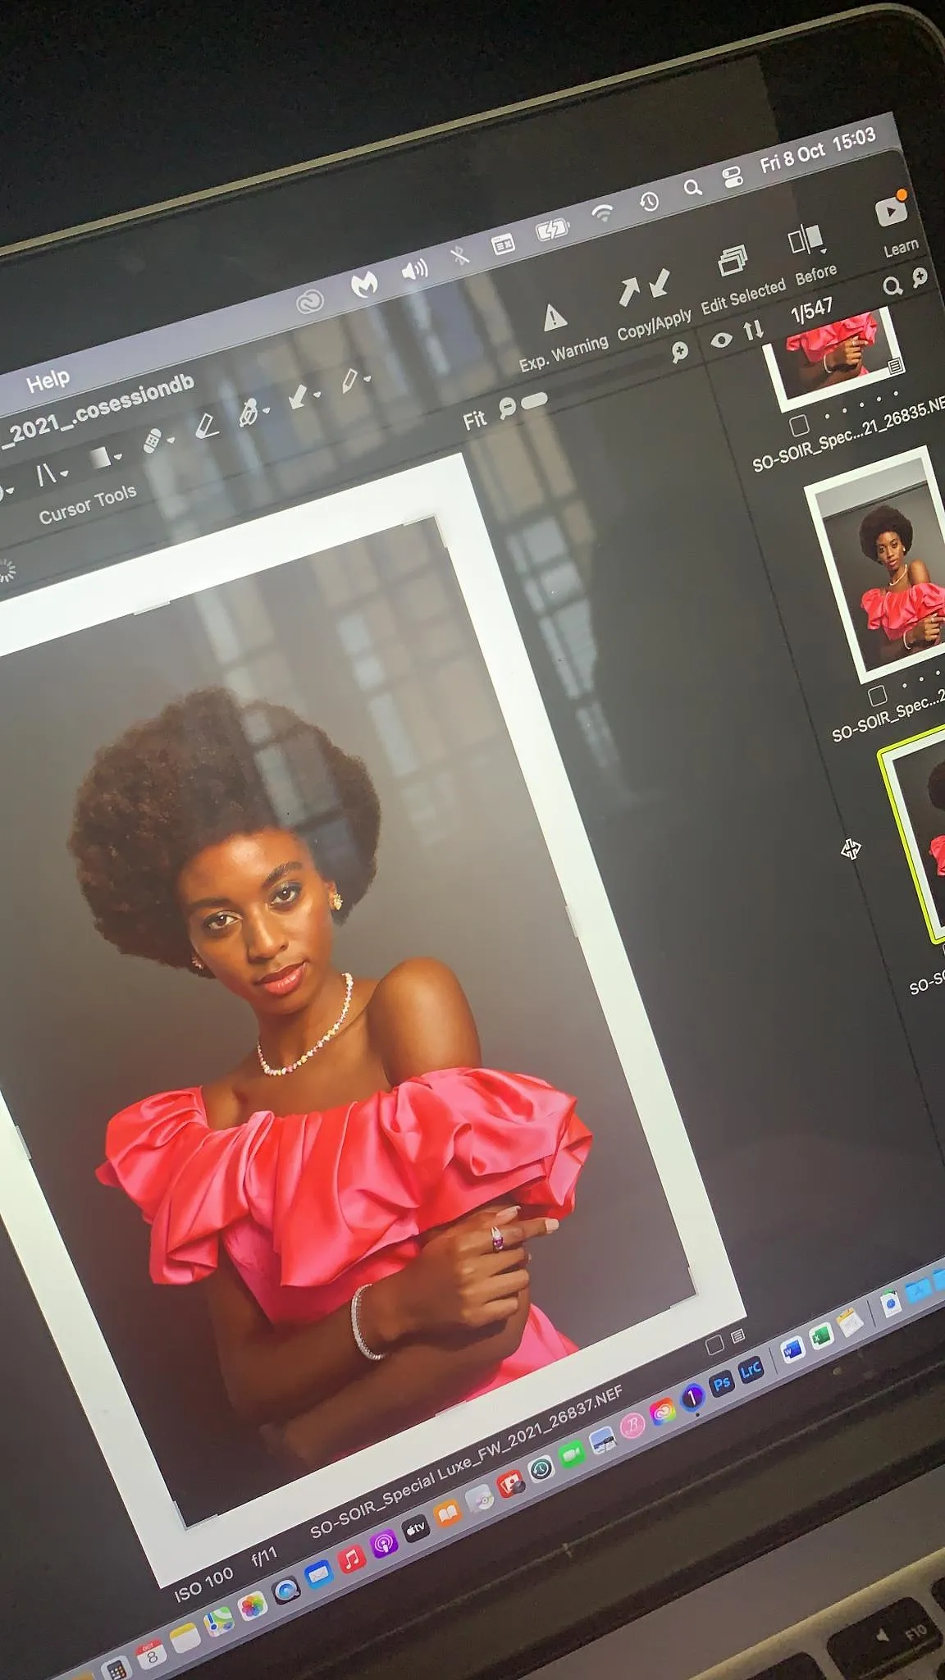
Task: Click the Fri 8 Oct 15:03 clock
Action: coord(818,150)
